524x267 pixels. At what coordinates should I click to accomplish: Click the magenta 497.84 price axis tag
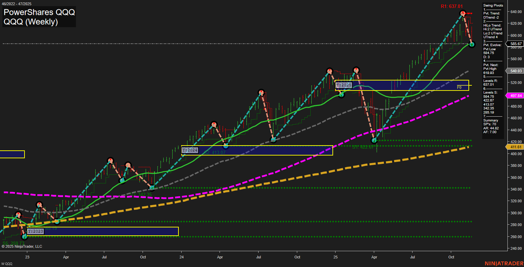516,95
